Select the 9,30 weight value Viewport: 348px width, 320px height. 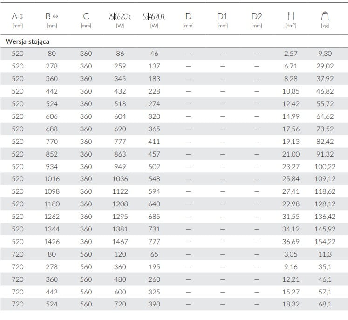[x=325, y=54]
